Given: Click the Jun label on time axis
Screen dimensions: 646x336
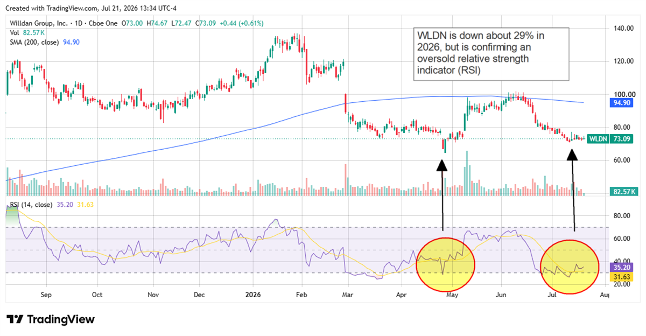Looking at the screenshot, I should pyautogui.click(x=501, y=295).
